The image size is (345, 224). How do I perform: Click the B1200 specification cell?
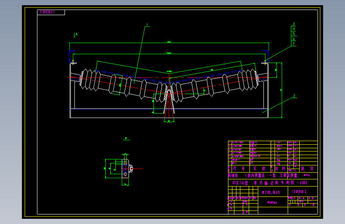point(271,192)
